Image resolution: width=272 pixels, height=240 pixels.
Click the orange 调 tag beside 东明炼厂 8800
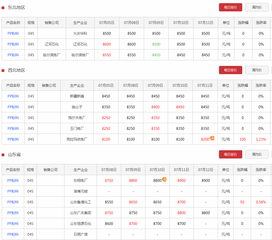point(164,180)
